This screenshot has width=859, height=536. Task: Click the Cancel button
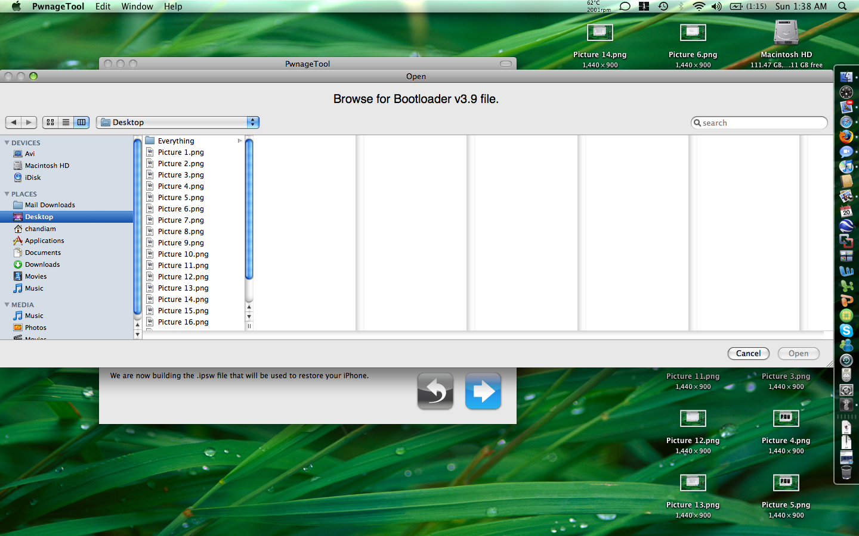(x=748, y=353)
